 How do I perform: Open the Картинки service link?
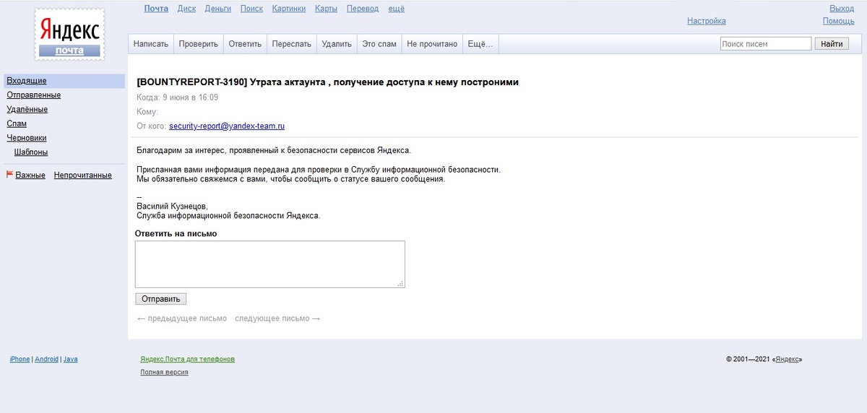click(x=289, y=9)
